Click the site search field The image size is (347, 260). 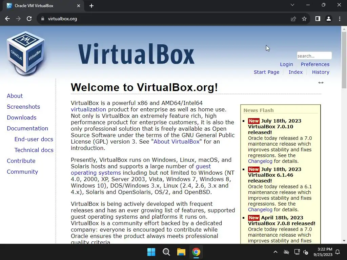[314, 56]
